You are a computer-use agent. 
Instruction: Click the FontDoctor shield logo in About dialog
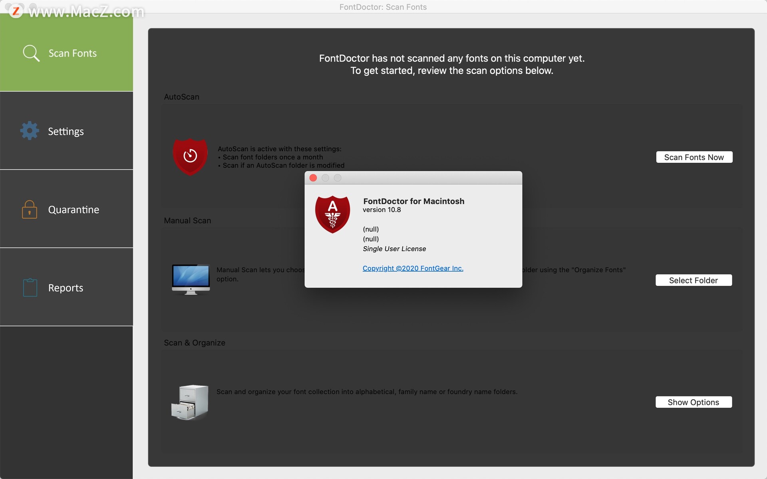click(332, 214)
